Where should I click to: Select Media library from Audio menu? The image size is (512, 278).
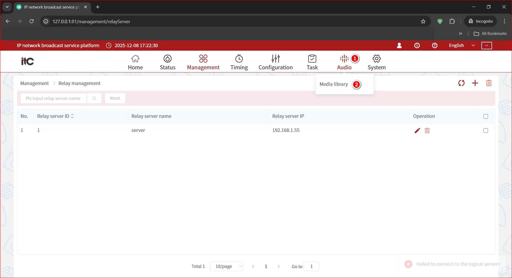click(334, 84)
